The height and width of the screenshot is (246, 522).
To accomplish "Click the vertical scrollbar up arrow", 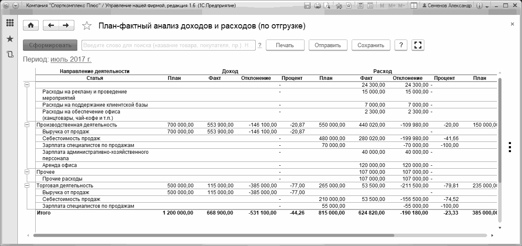I will (x=500, y=72).
